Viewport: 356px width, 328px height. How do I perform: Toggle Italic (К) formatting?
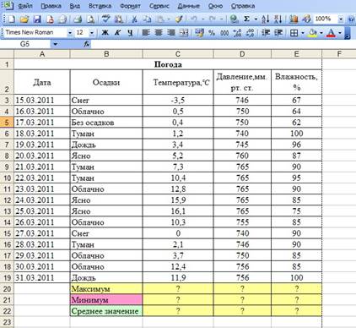(117, 33)
